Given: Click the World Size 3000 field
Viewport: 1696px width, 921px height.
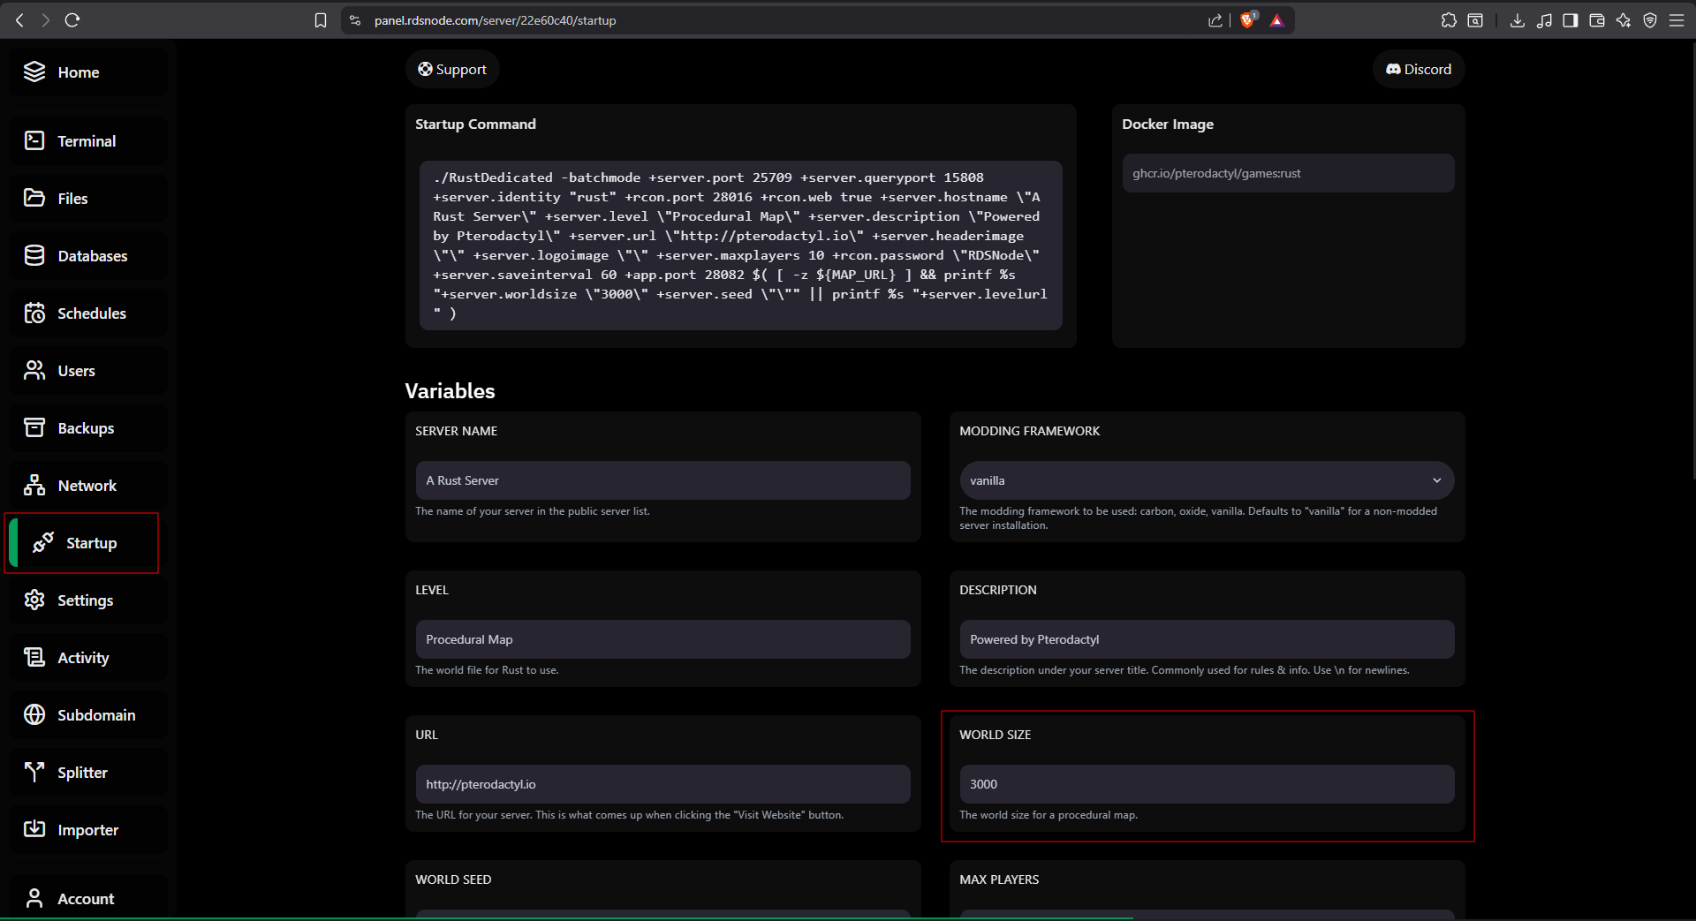Looking at the screenshot, I should [x=1207, y=784].
